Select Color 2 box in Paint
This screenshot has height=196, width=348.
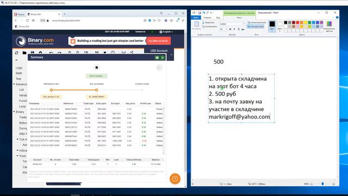(x=279, y=26)
